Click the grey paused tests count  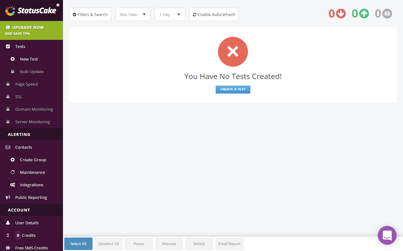click(x=378, y=14)
